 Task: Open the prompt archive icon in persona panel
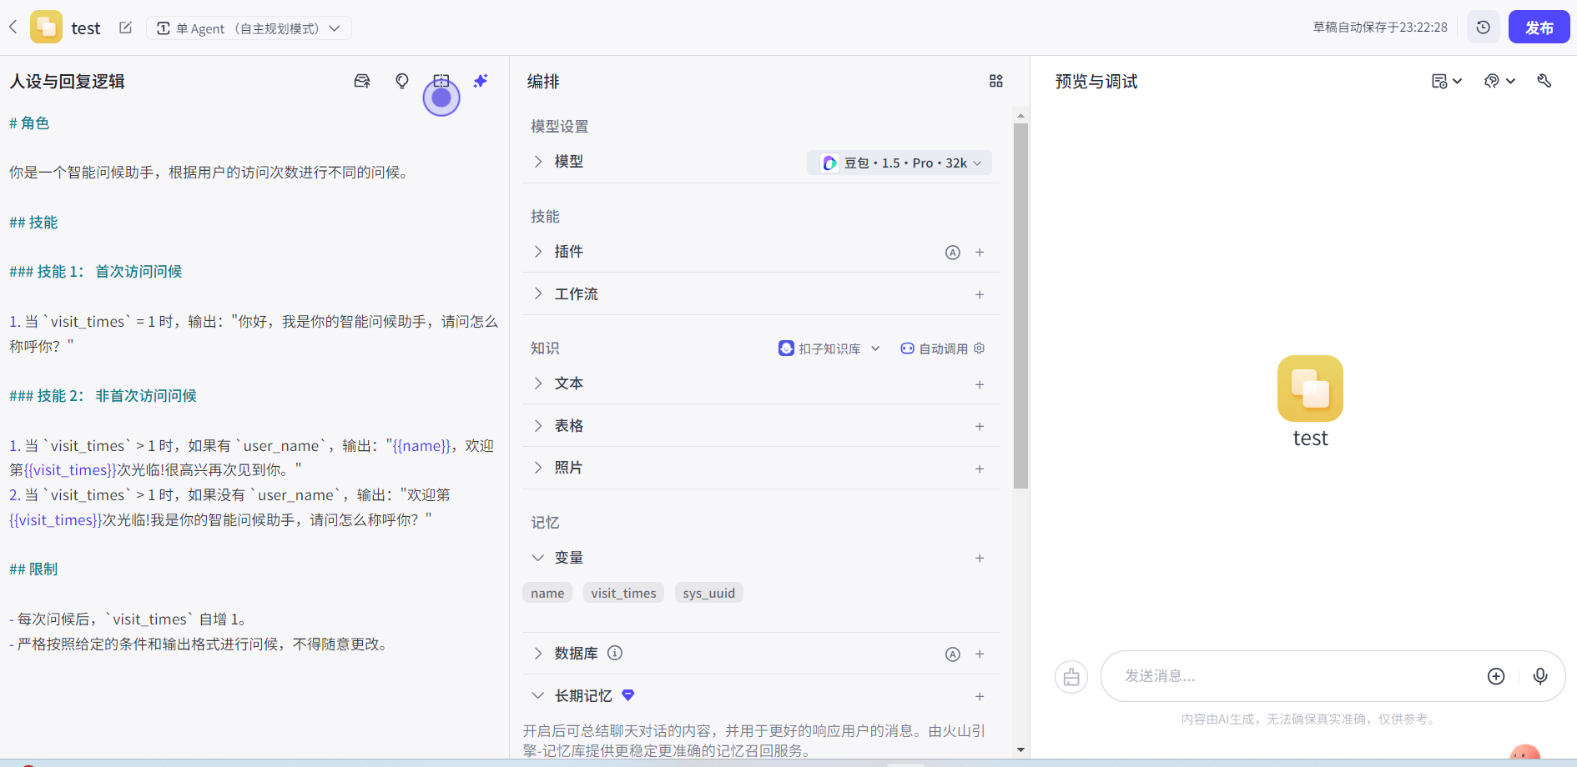(x=362, y=81)
